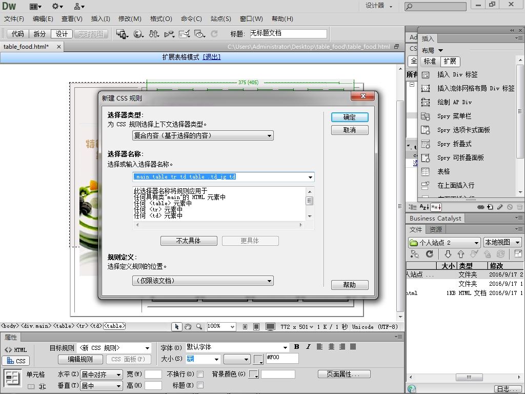Select the pointer tool in status bar
The width and height of the screenshot is (525, 394).
[x=176, y=327]
